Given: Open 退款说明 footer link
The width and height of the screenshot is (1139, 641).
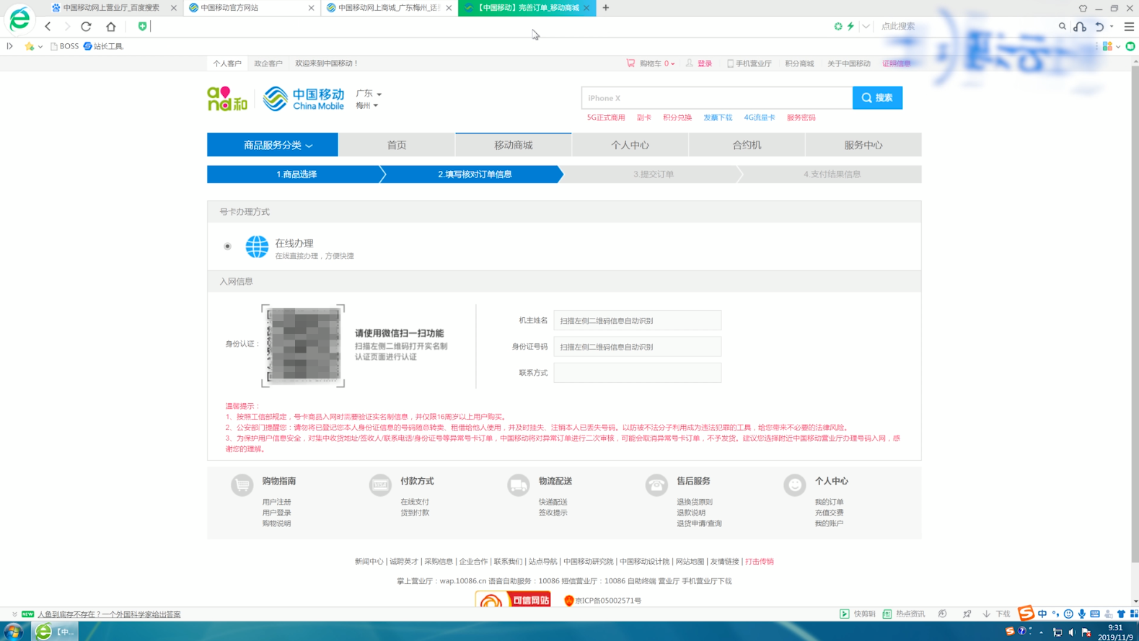Looking at the screenshot, I should (x=691, y=513).
